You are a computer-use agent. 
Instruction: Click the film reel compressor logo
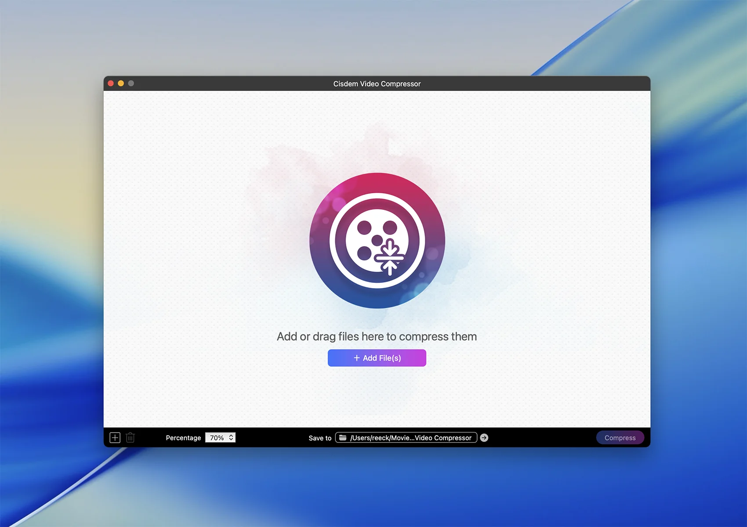[377, 241]
